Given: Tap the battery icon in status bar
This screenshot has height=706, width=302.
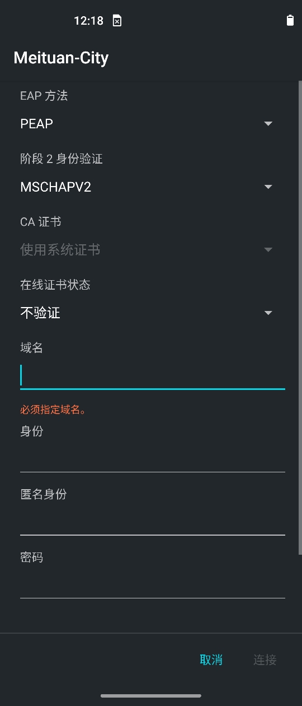Looking at the screenshot, I should tap(290, 21).
